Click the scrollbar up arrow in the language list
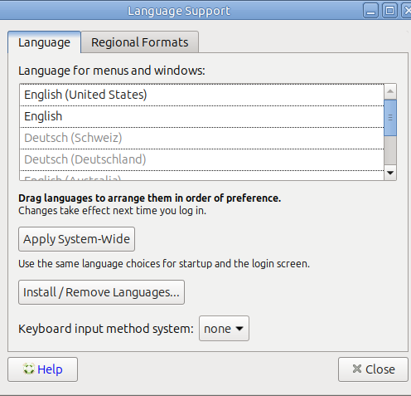Screen dimensions: 411x396 (x=390, y=91)
